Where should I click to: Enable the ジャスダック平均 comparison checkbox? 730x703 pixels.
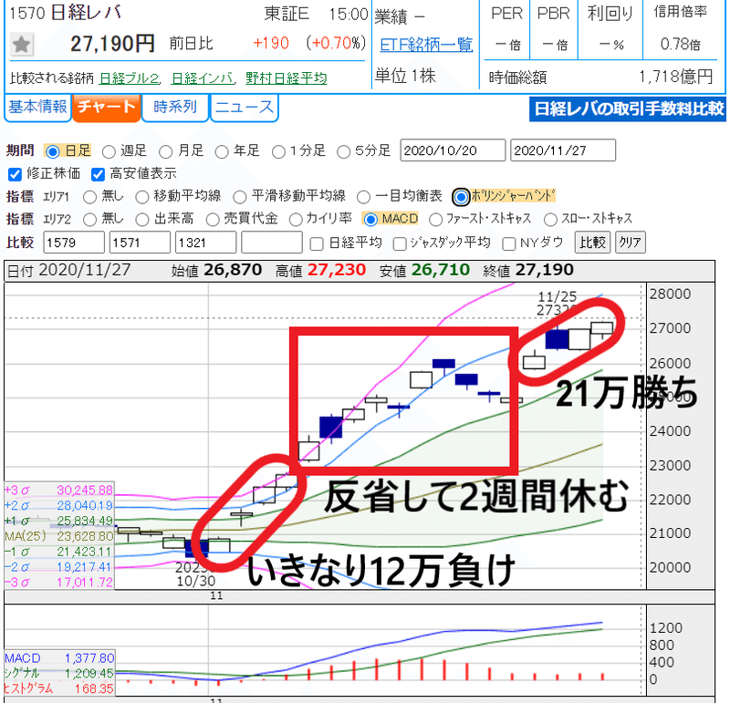pyautogui.click(x=400, y=243)
